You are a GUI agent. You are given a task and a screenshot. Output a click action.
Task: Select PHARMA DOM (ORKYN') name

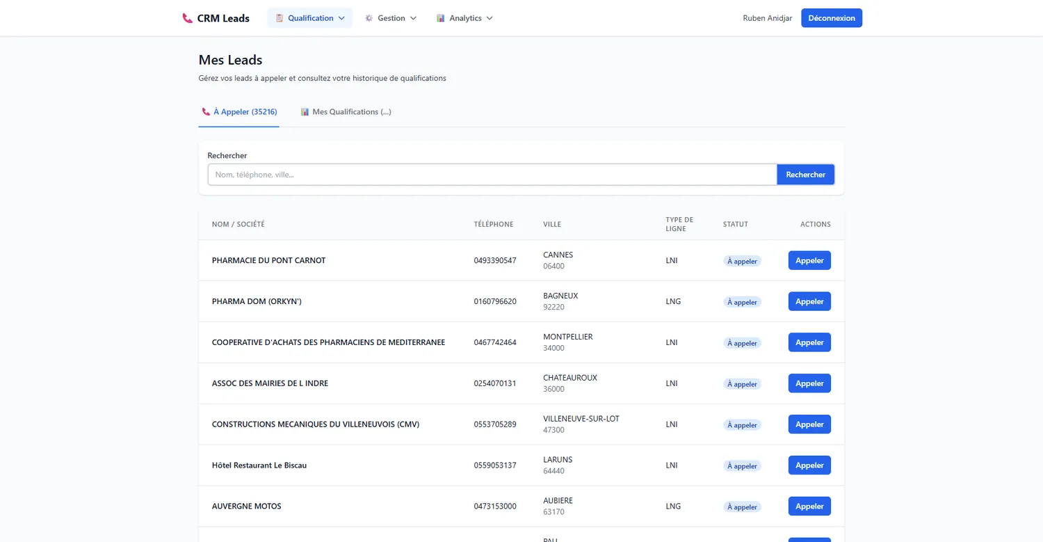257,301
